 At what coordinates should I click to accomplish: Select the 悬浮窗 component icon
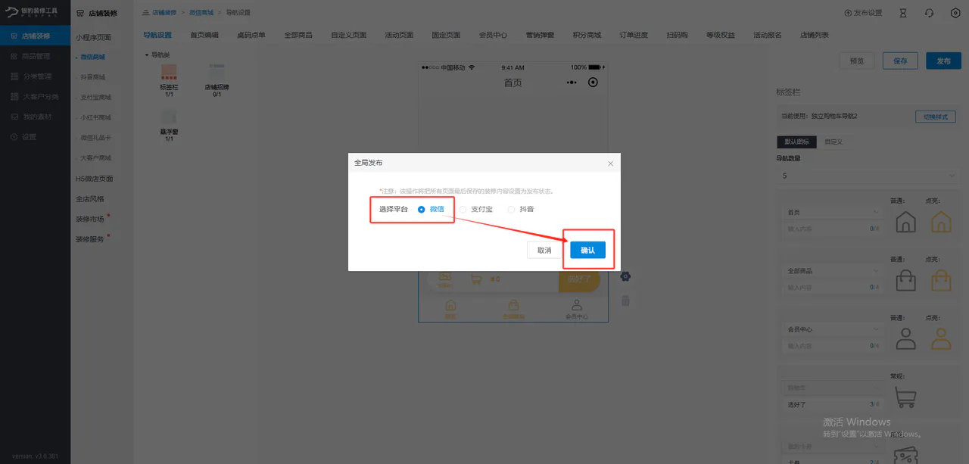click(169, 117)
